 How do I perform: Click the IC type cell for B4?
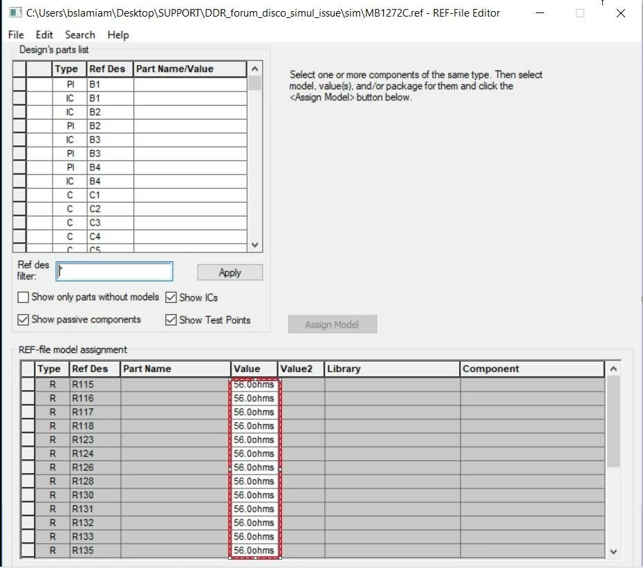click(x=70, y=181)
